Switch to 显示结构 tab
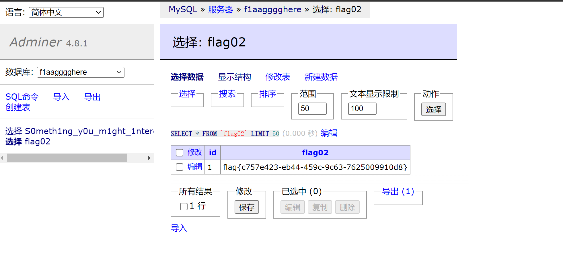Viewport: 563px width, 259px height. click(235, 77)
